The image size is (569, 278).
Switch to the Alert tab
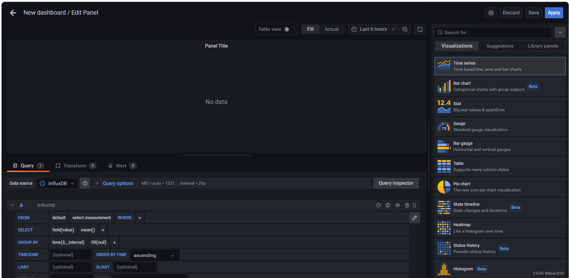tap(122, 166)
